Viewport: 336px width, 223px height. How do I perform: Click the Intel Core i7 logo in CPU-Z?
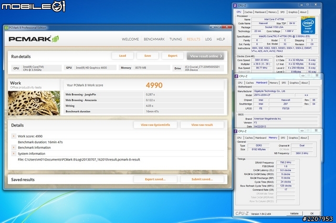(308, 26)
